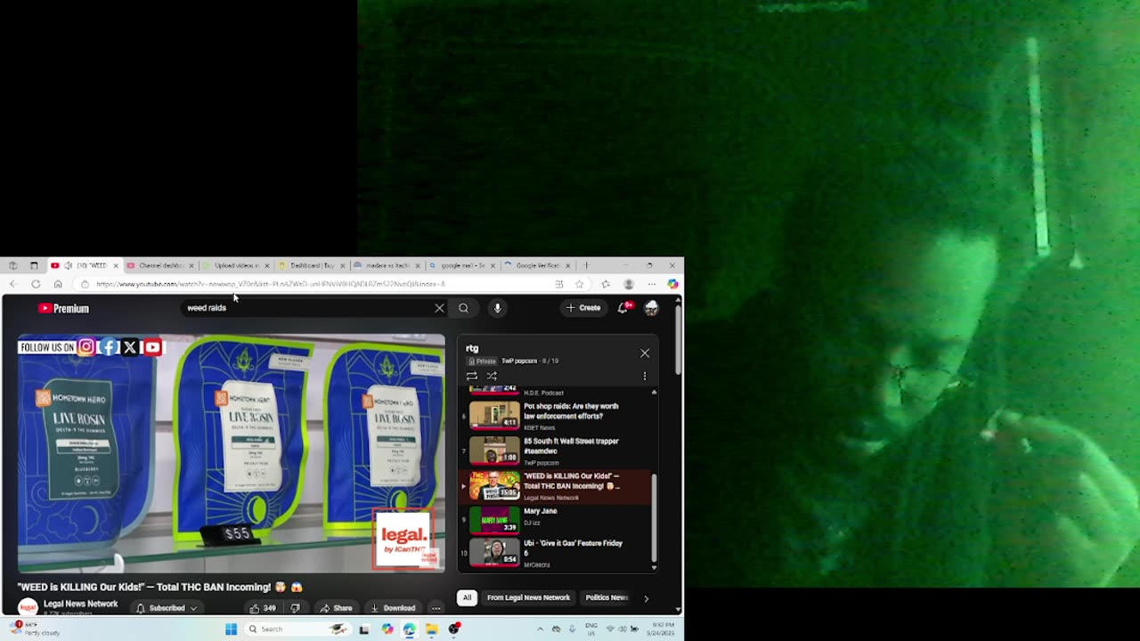Switch to 'Channel dashboard' tab
Viewport: 1140px width, 641px height.
coord(160,265)
